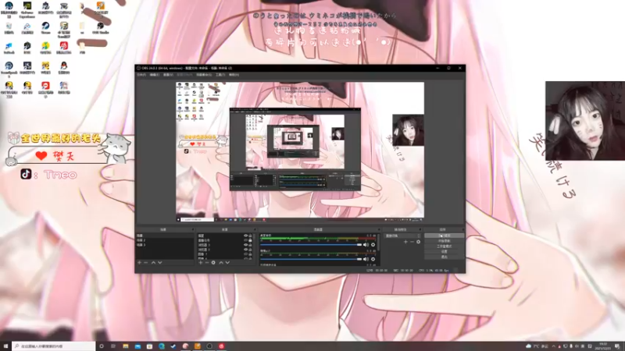Select the first scene in Scenes list
625x351 pixels.
165,236
